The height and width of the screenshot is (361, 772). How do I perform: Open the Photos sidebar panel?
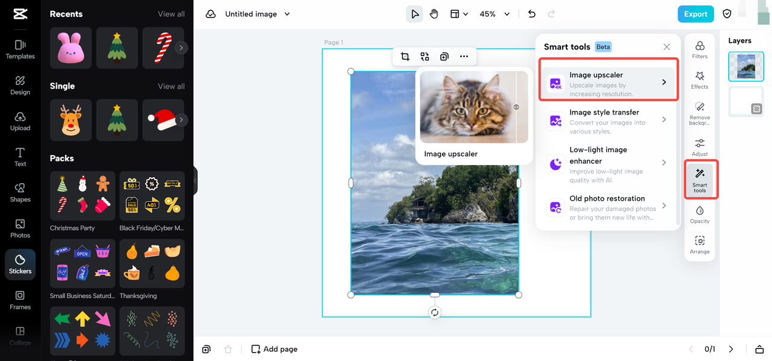tap(20, 228)
